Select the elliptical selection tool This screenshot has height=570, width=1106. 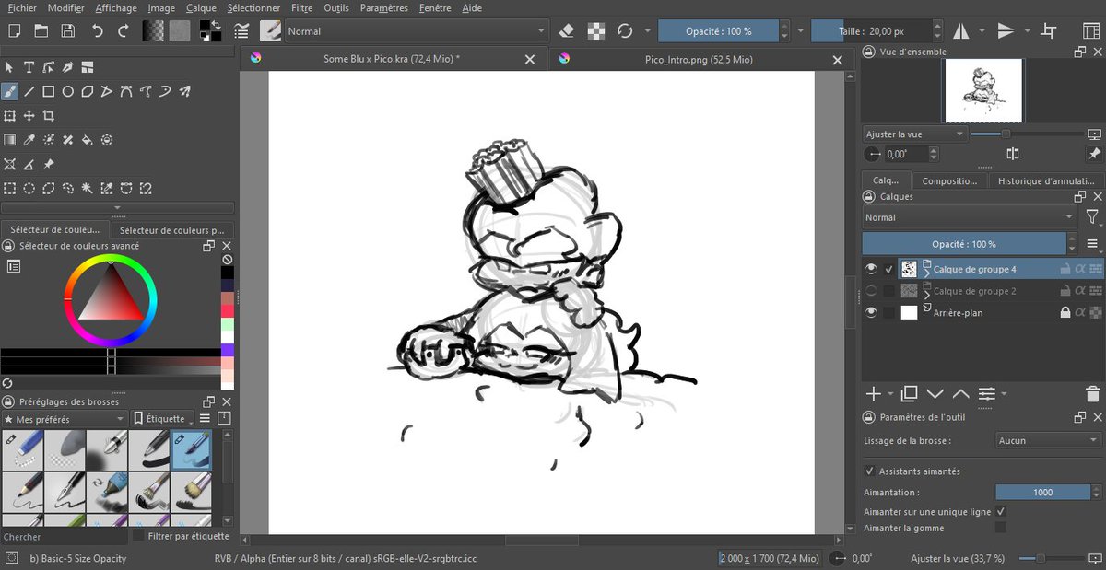pyautogui.click(x=29, y=189)
